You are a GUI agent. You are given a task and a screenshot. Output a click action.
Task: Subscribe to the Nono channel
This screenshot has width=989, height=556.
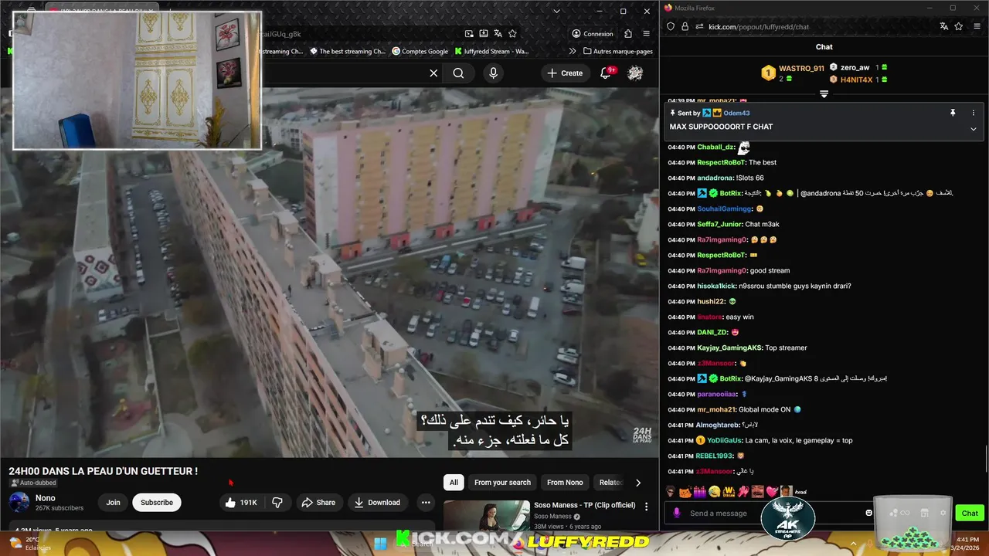(157, 503)
